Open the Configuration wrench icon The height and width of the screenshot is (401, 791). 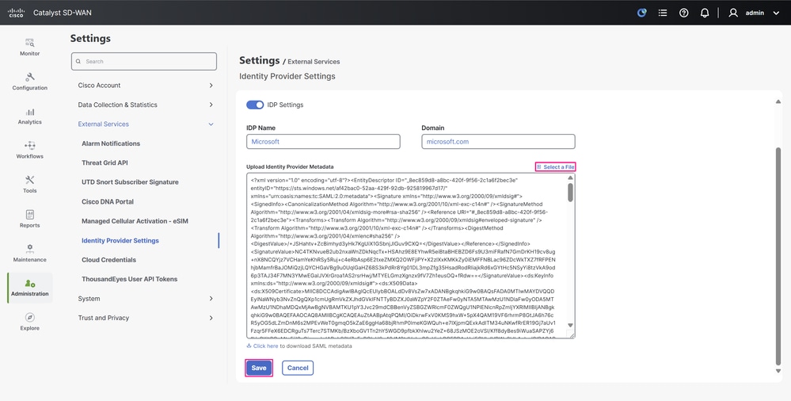click(30, 78)
